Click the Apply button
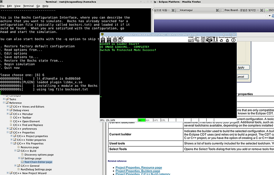Viewport: 274px width, 175px height. (243, 67)
